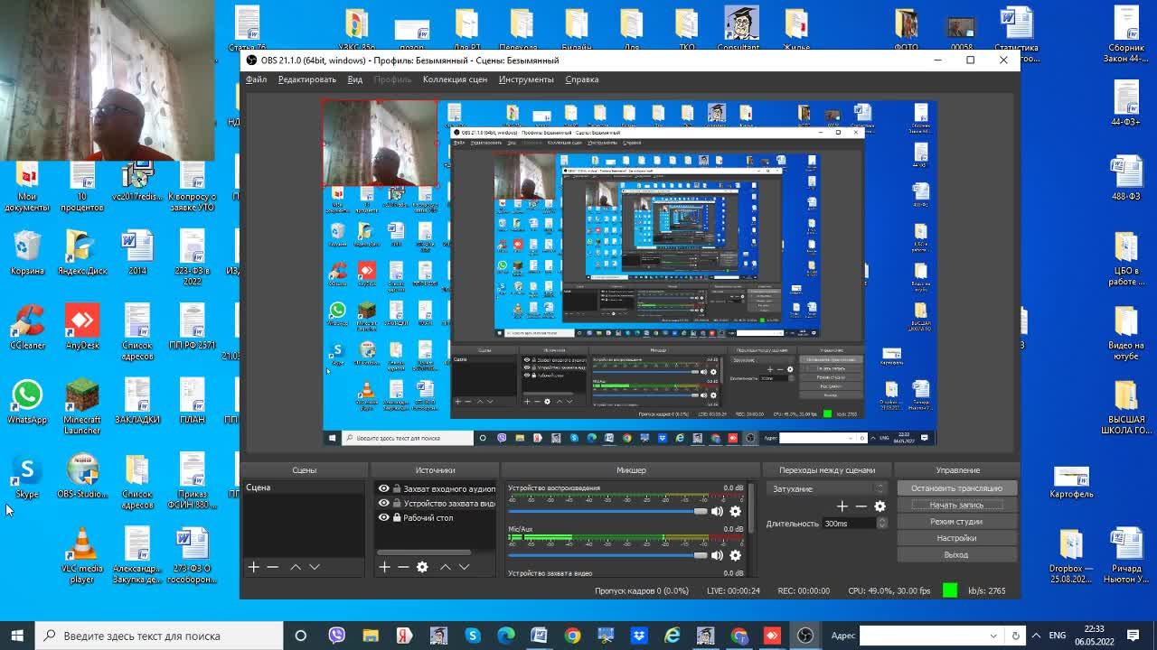Hide the Устройство захвата видео source

[384, 503]
